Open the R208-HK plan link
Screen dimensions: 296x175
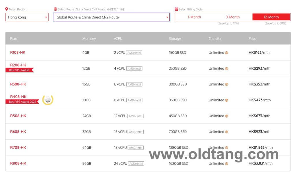[18, 65]
